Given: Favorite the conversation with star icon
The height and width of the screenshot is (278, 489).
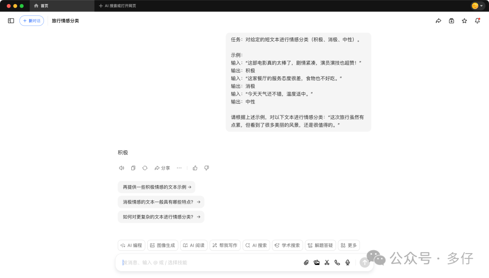Looking at the screenshot, I should point(465,21).
